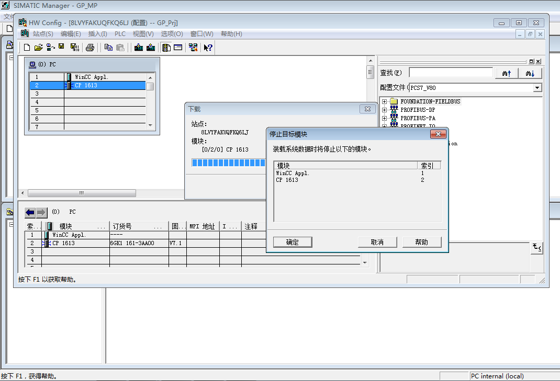
Task: Click the Download to Module toolbar icon
Action: coord(139,48)
